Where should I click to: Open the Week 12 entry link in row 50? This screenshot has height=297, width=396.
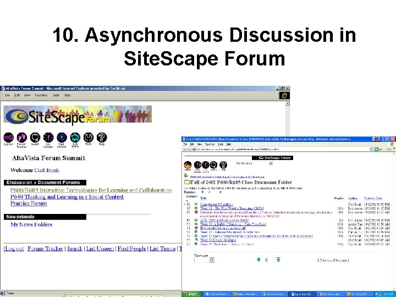click(233, 224)
